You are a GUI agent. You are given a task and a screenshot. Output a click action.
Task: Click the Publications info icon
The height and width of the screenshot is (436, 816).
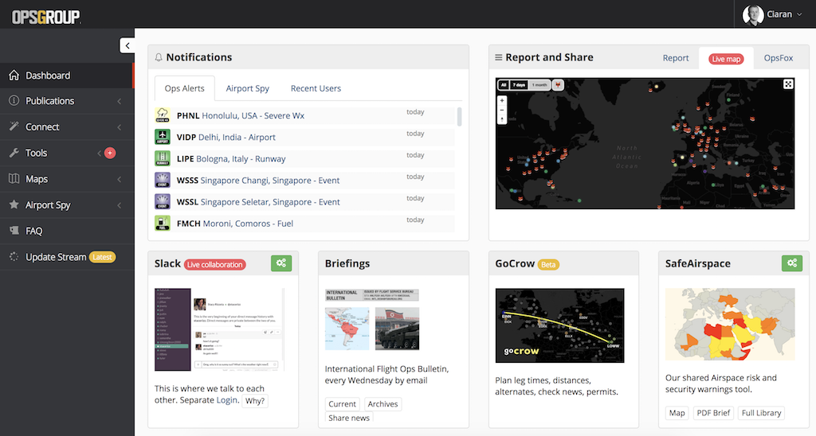pos(14,100)
